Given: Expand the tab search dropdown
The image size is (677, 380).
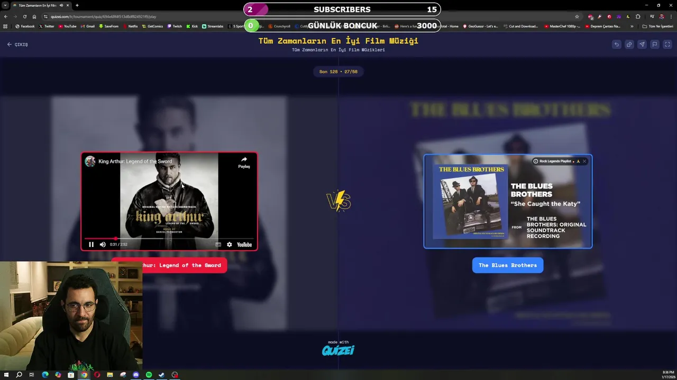Looking at the screenshot, I should click(5, 5).
